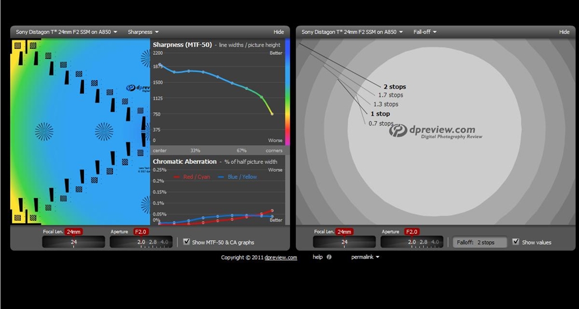Click the help link

[318, 257]
